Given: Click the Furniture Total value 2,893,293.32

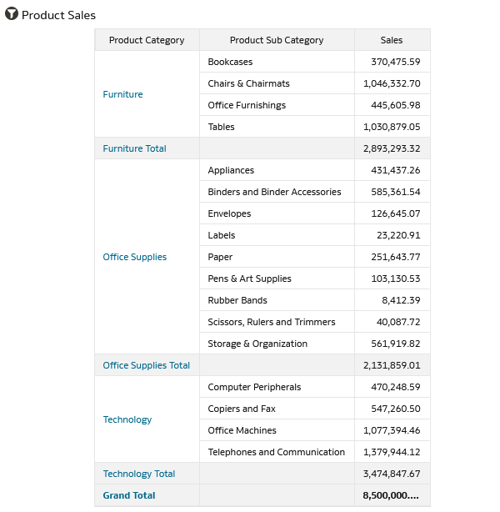Looking at the screenshot, I should [x=392, y=148].
